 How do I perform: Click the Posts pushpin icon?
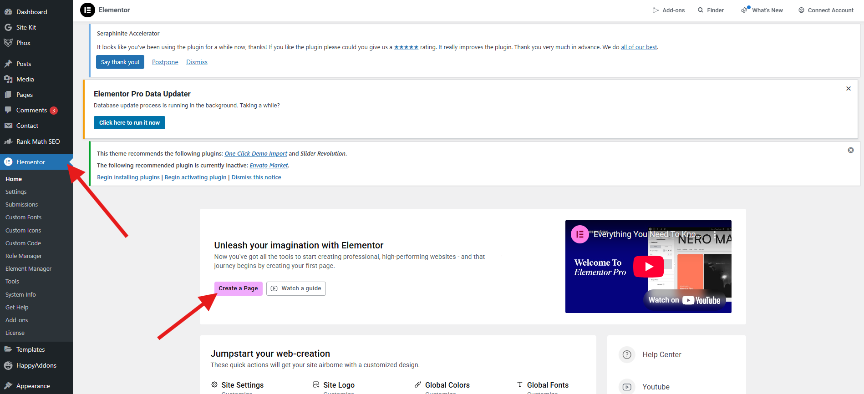pos(8,64)
